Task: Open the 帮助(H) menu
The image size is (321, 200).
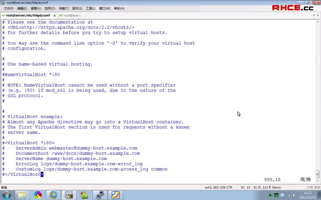Action: pyautogui.click(x=119, y=8)
